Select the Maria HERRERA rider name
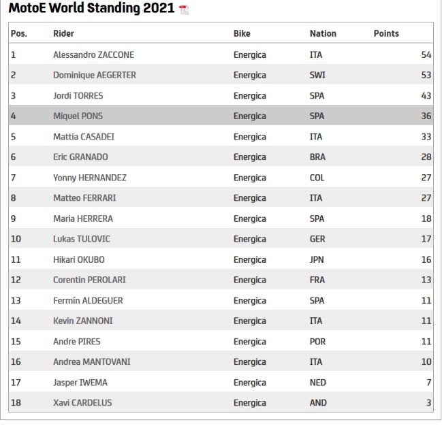Viewport: 442px width, 437px height. [83, 218]
